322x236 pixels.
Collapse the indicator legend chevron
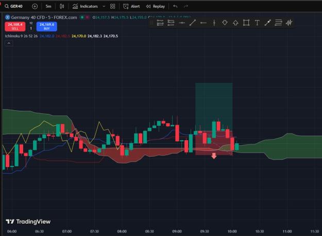click(x=9, y=43)
